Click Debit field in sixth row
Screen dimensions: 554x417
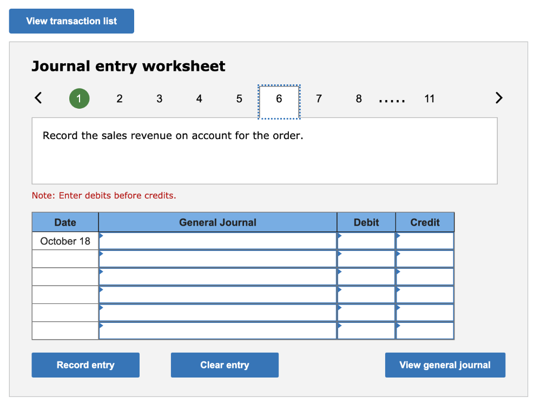pos(366,331)
